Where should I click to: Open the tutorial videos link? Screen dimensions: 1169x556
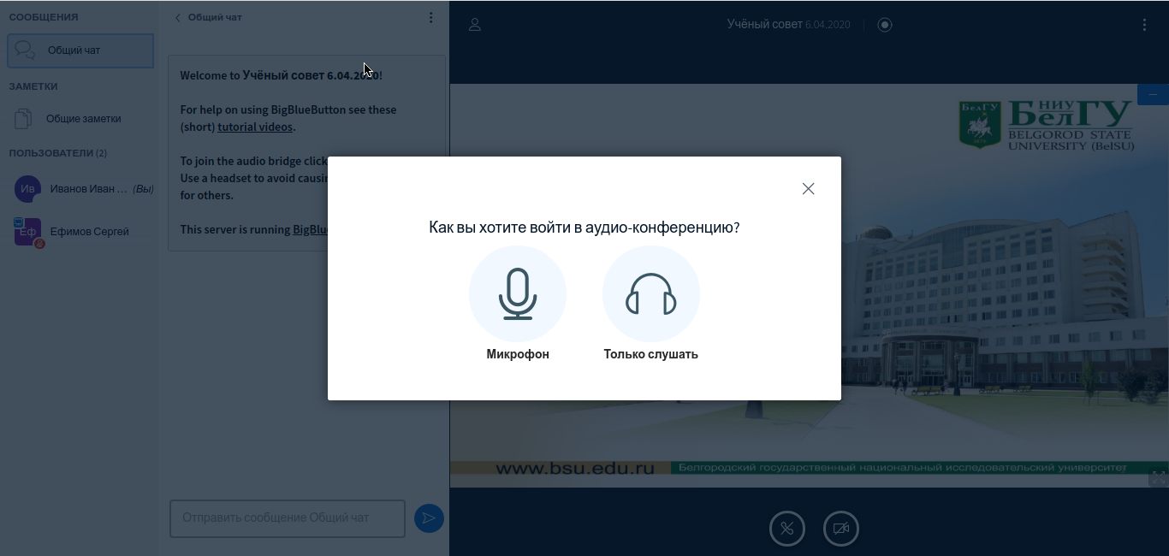pyautogui.click(x=255, y=127)
